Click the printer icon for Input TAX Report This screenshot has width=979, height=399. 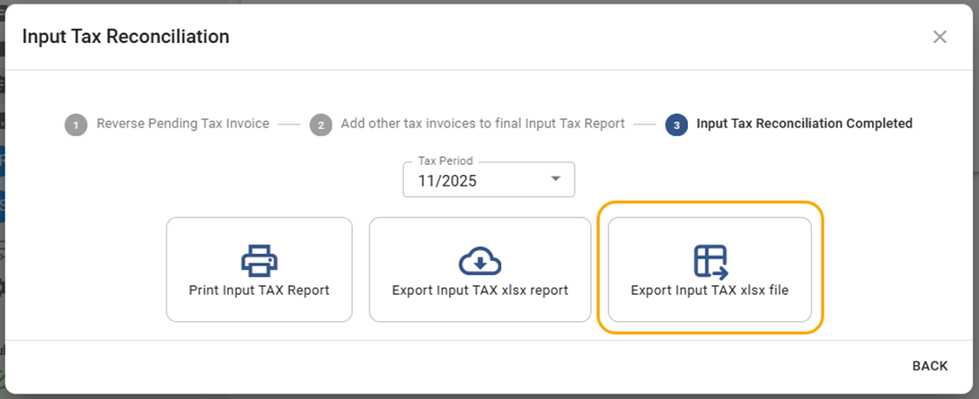point(259,259)
